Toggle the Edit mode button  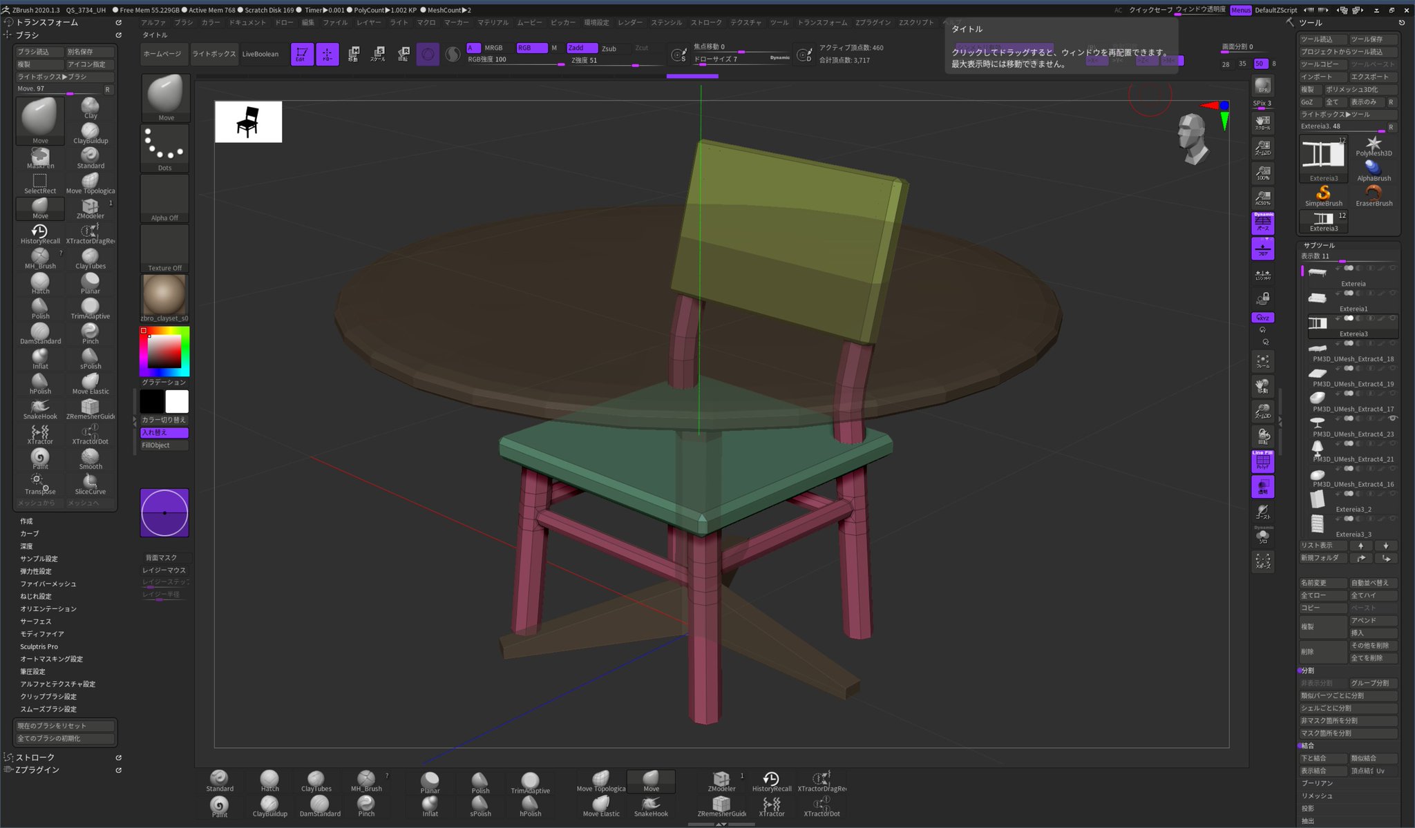301,54
